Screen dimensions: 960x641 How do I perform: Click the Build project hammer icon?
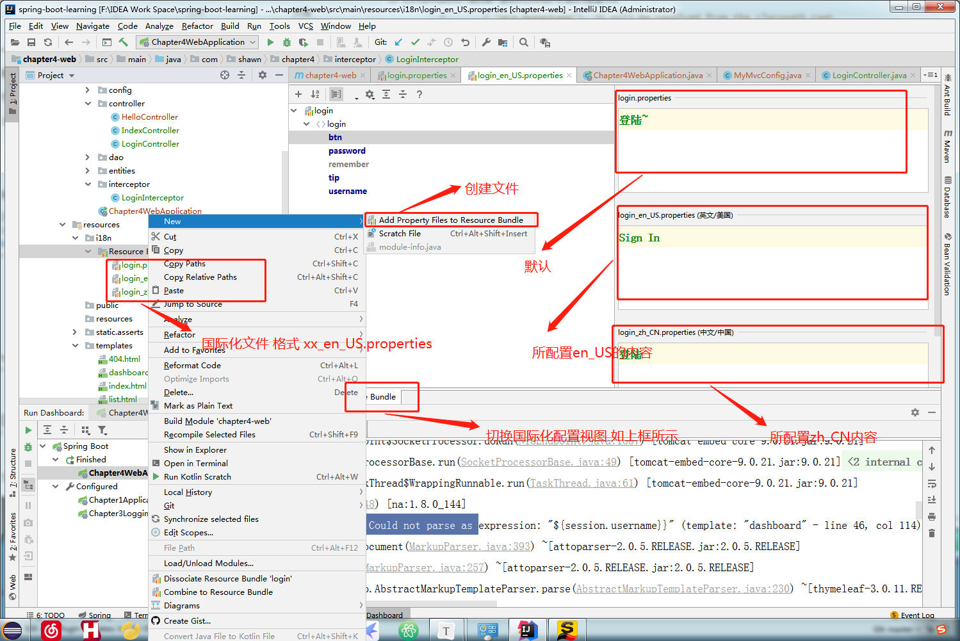point(124,42)
